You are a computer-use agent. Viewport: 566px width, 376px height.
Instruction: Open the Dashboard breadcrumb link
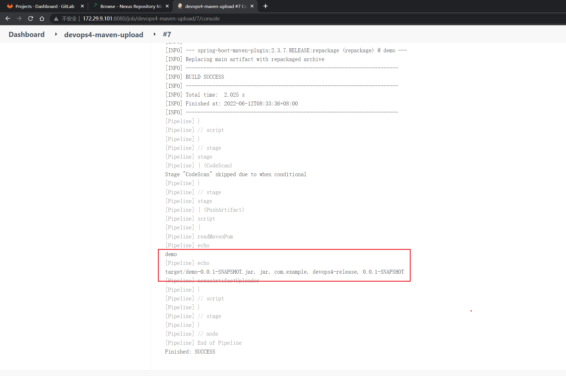tap(27, 34)
